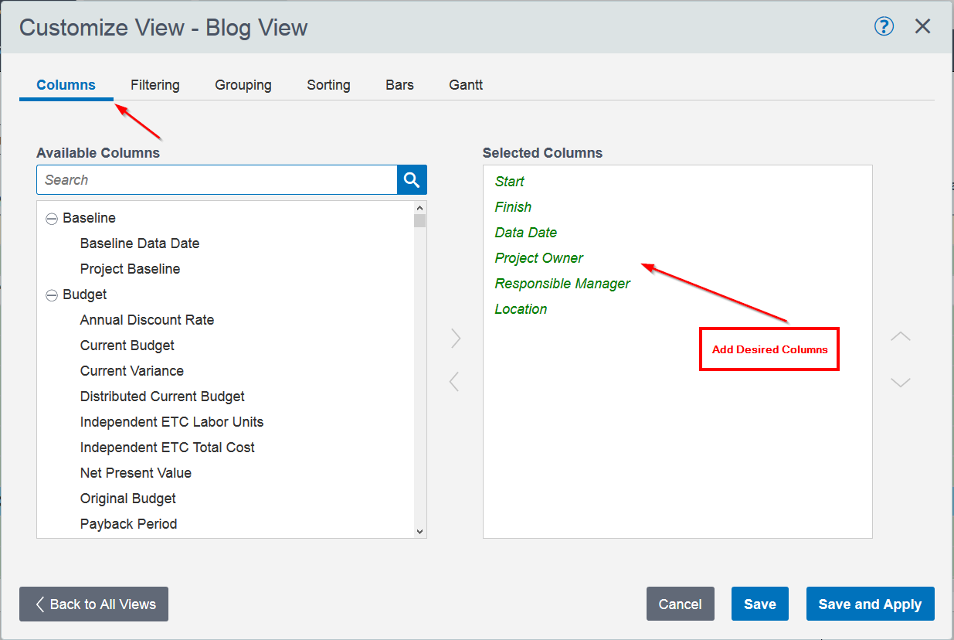Click the left arrow to remove column

454,381
